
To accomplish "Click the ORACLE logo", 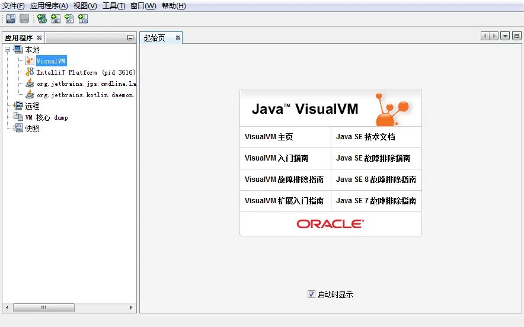I will tap(330, 224).
